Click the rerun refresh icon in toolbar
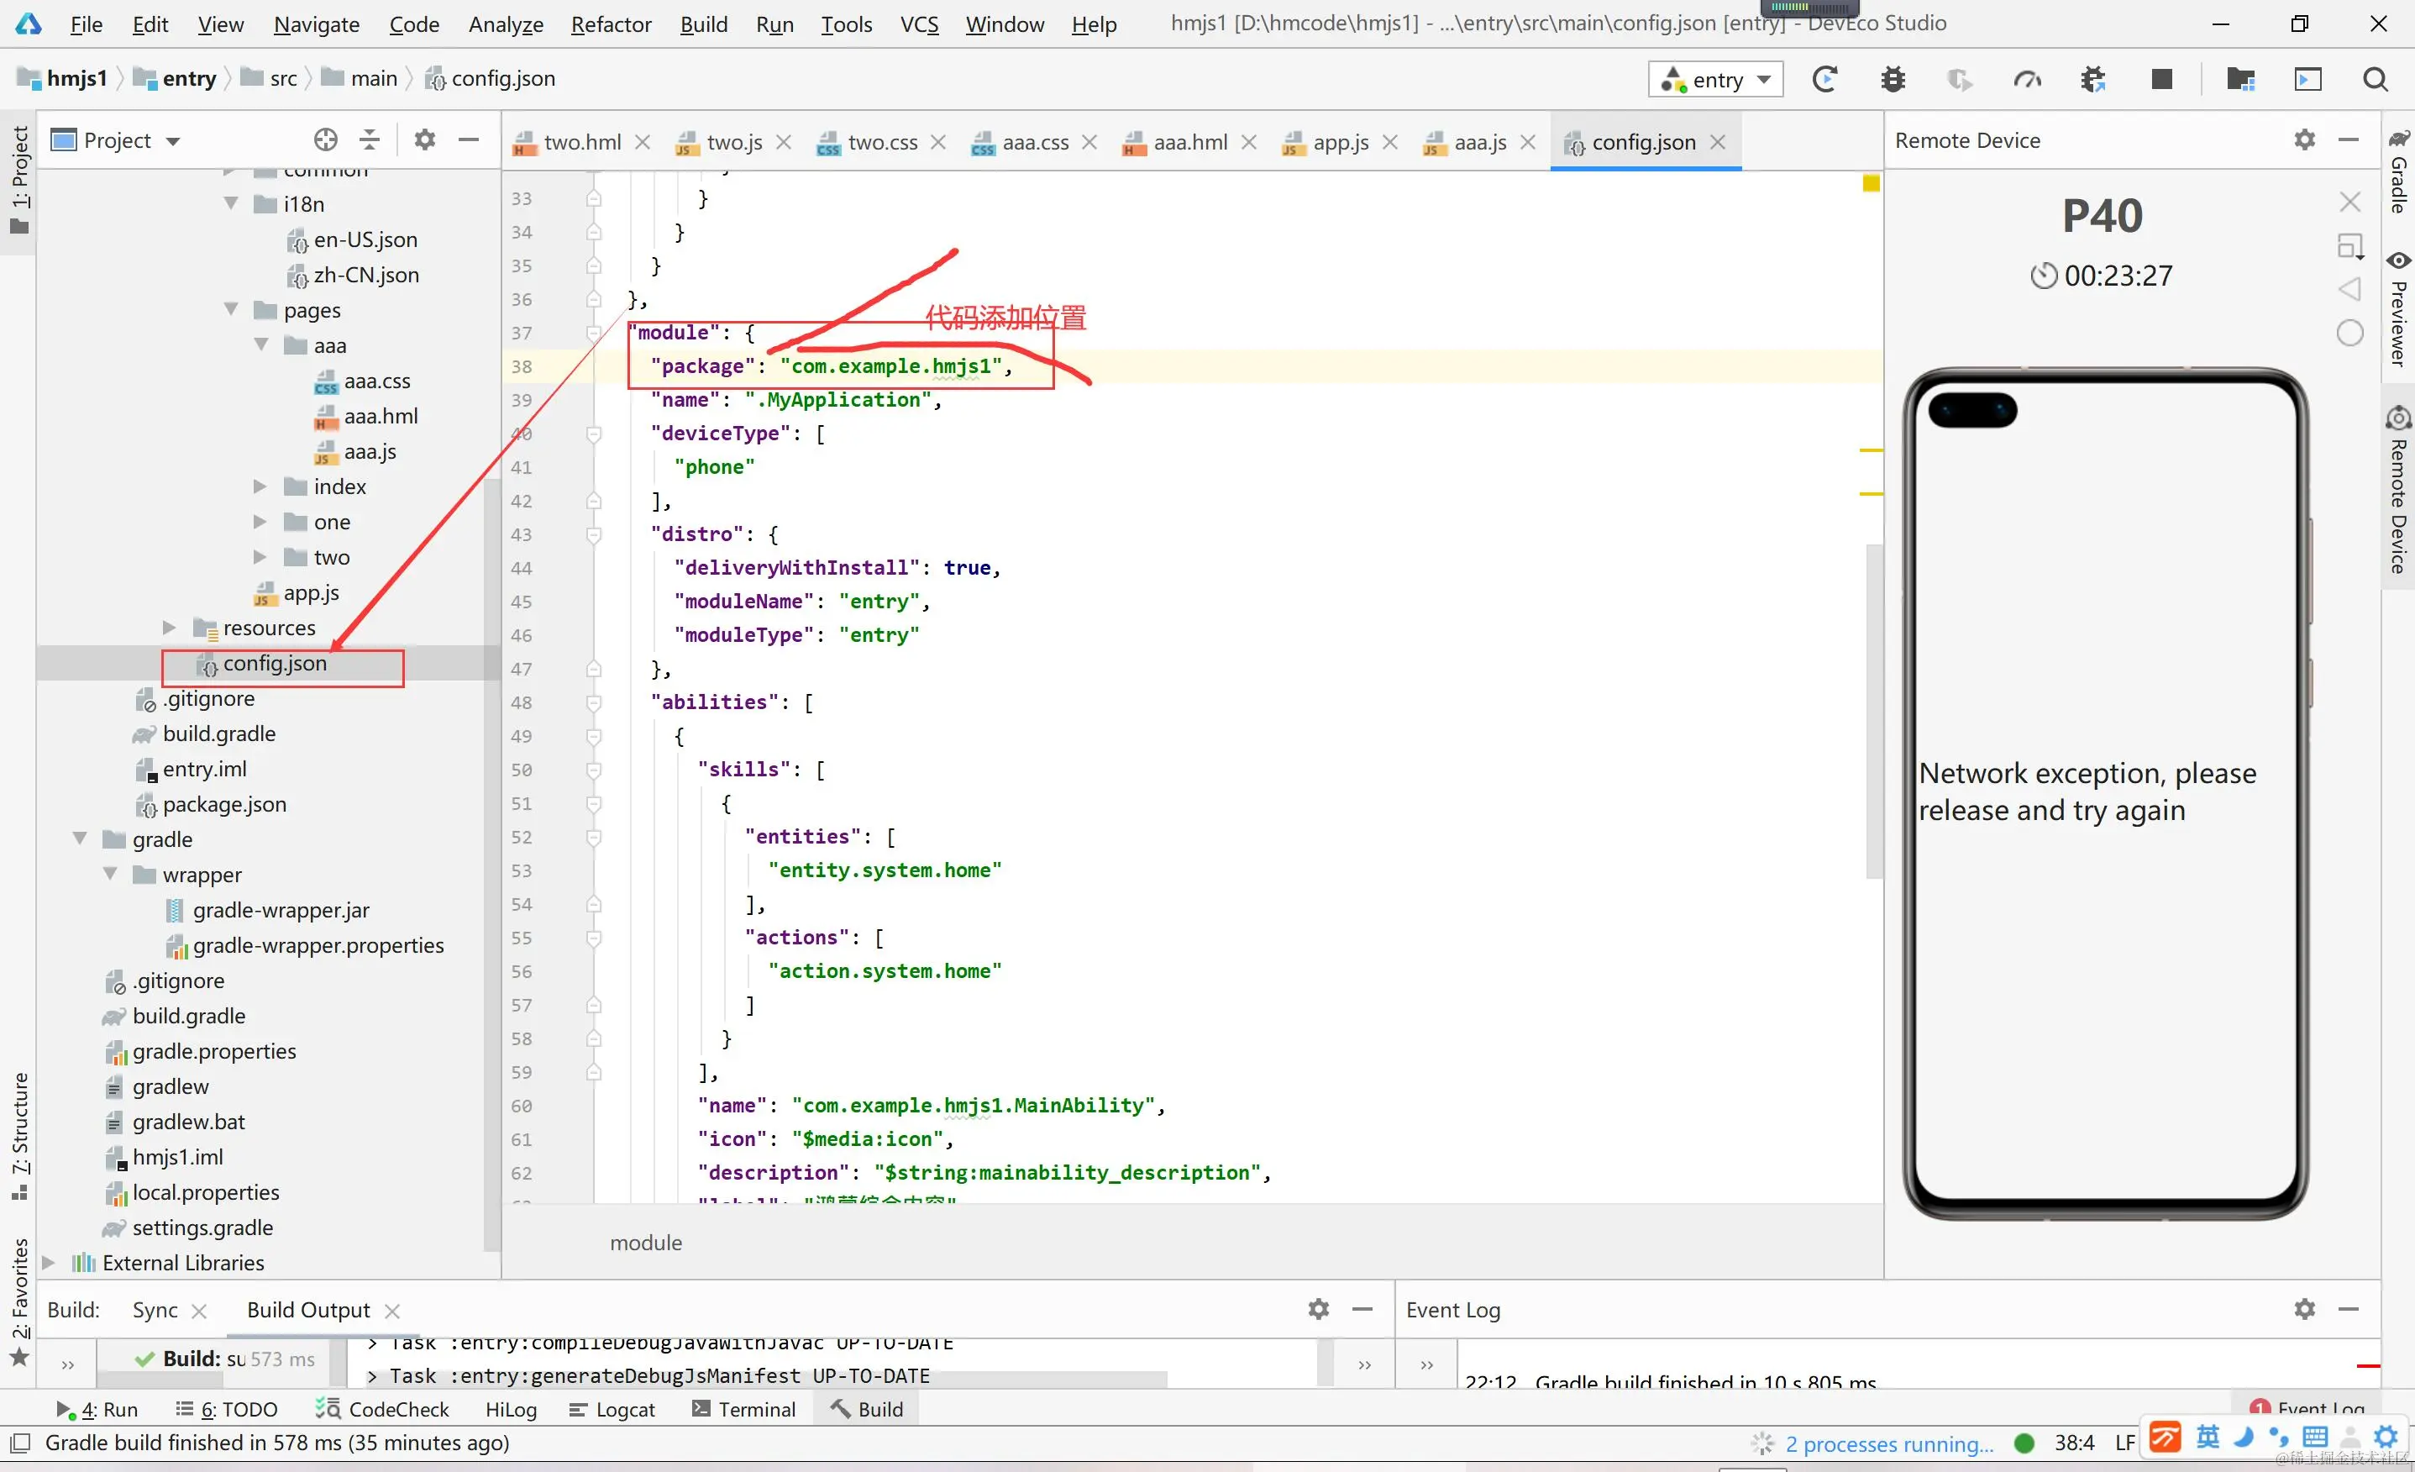This screenshot has height=1472, width=2415. (x=1824, y=79)
